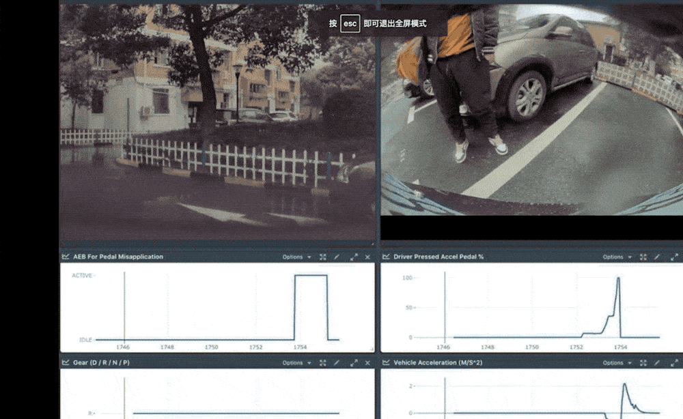
Task: Click the move panel icon on Driver Pressed Accel Pedal panel
Action: point(643,257)
